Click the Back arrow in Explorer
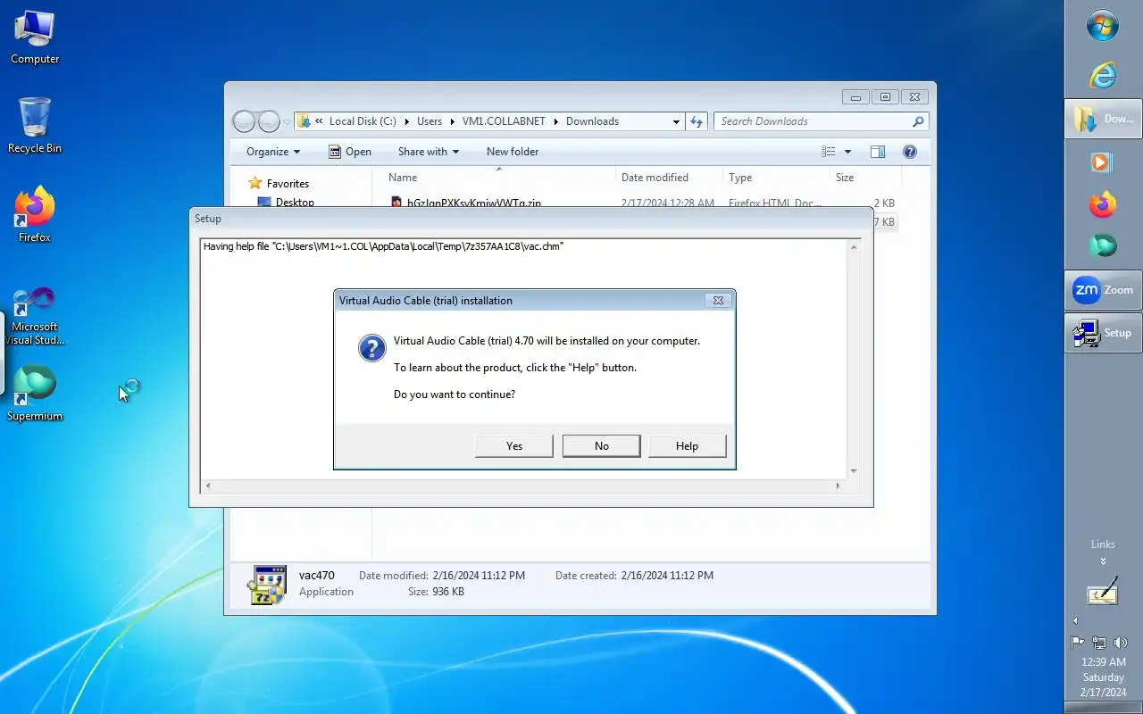The width and height of the screenshot is (1143, 714). click(244, 121)
